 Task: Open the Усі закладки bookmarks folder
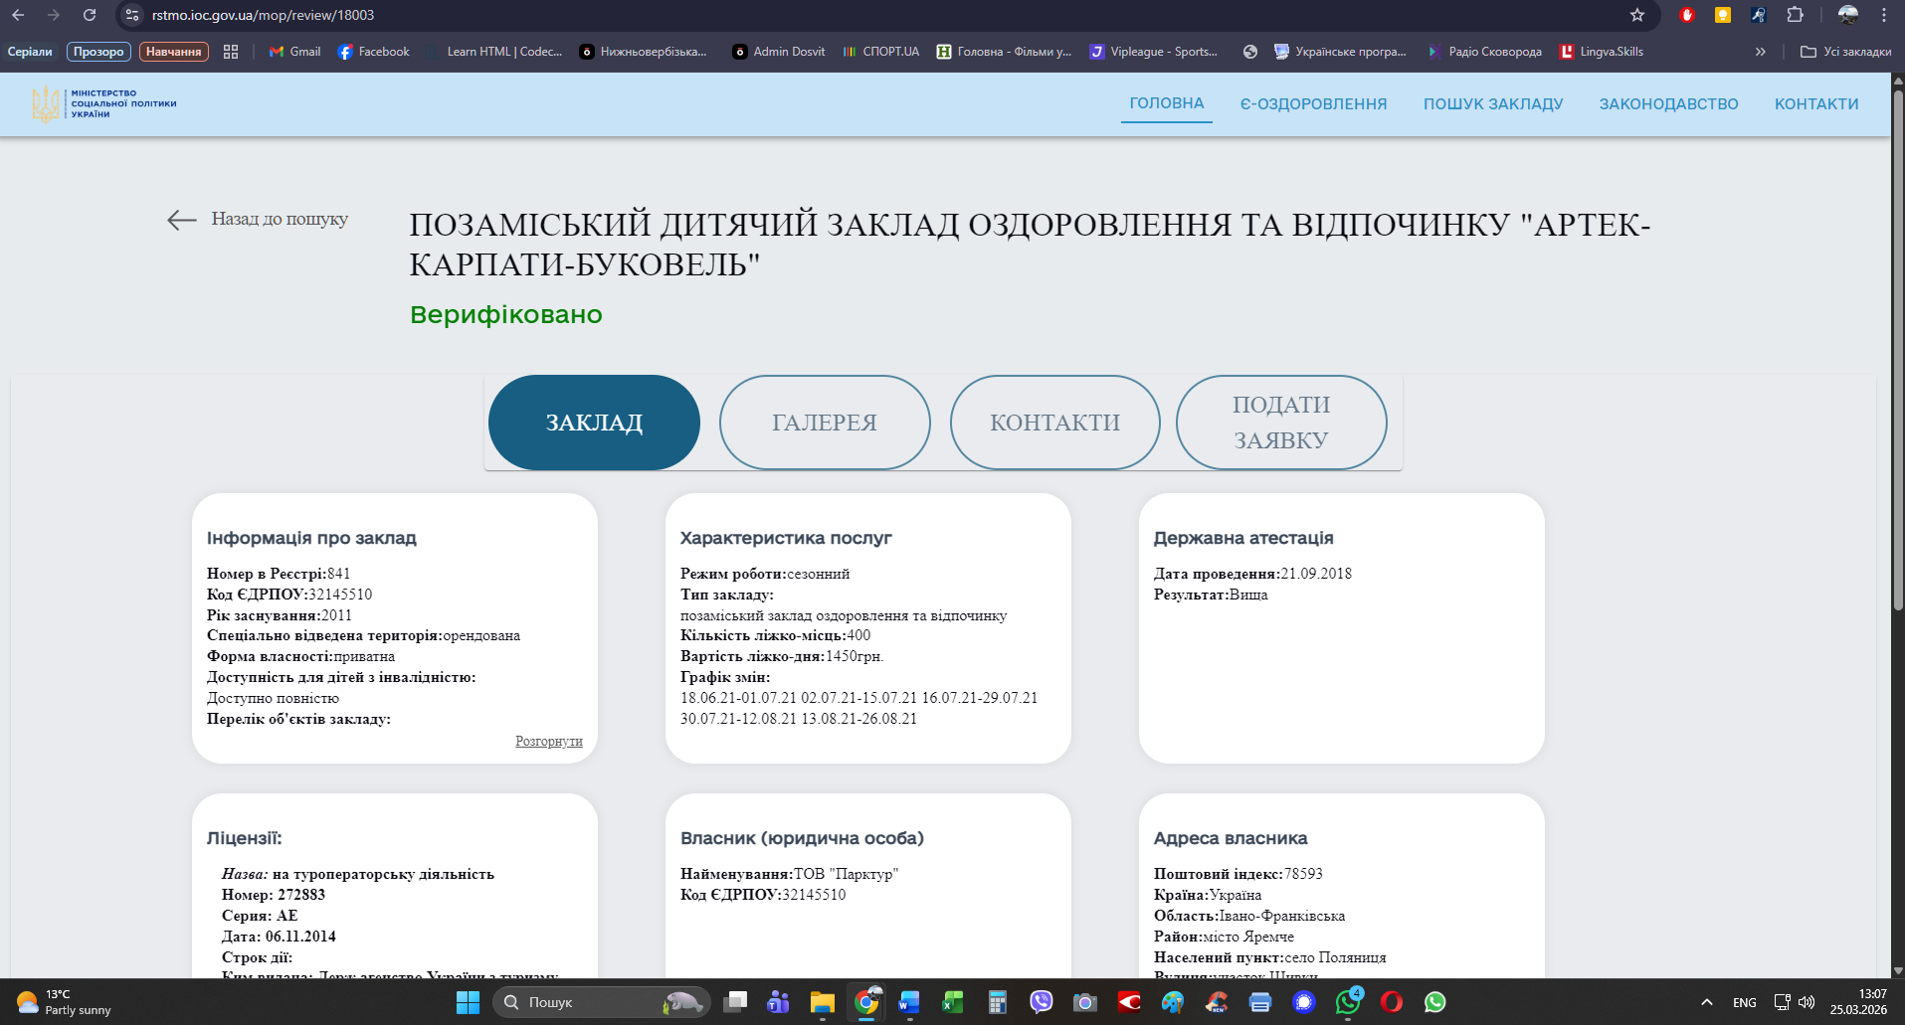(x=1846, y=52)
